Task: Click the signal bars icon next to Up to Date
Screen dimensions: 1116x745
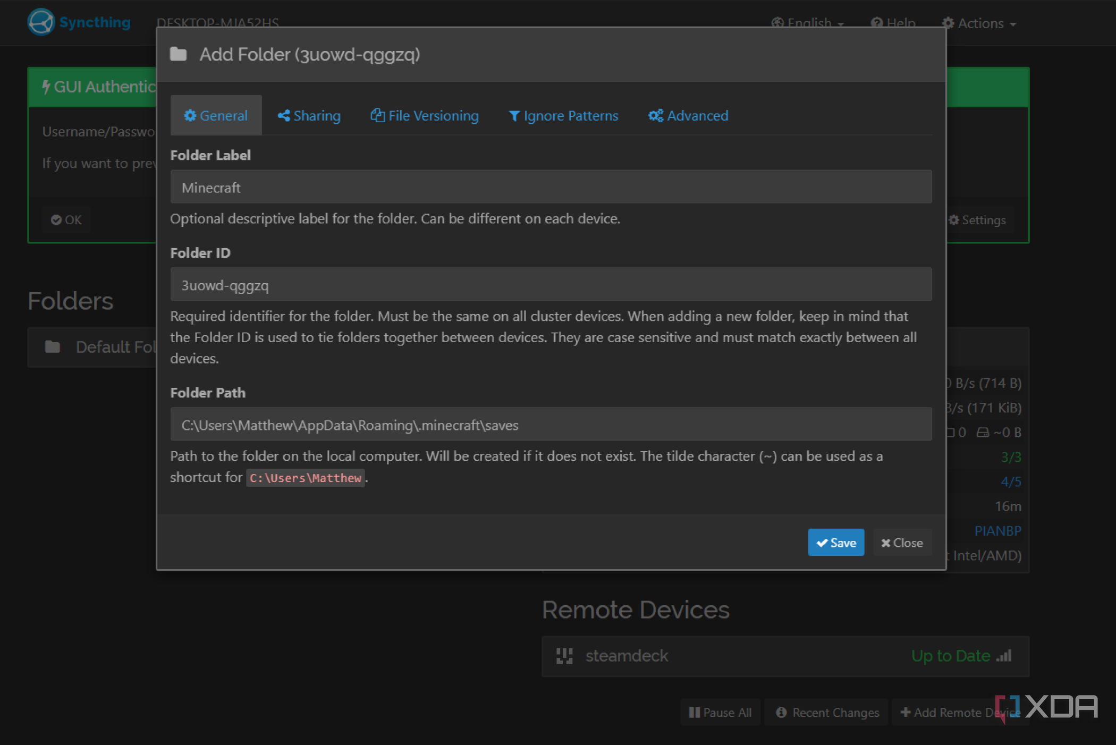Action: pyautogui.click(x=1004, y=656)
